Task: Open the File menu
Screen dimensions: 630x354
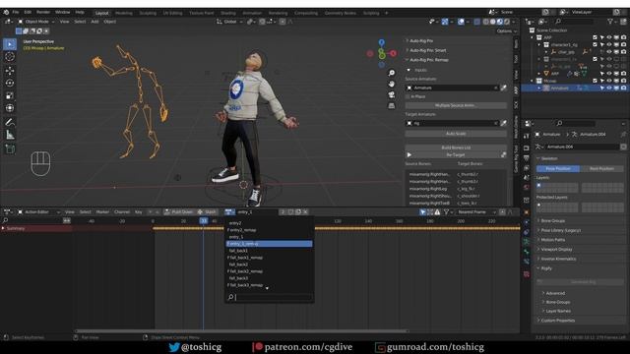Action: click(16, 13)
